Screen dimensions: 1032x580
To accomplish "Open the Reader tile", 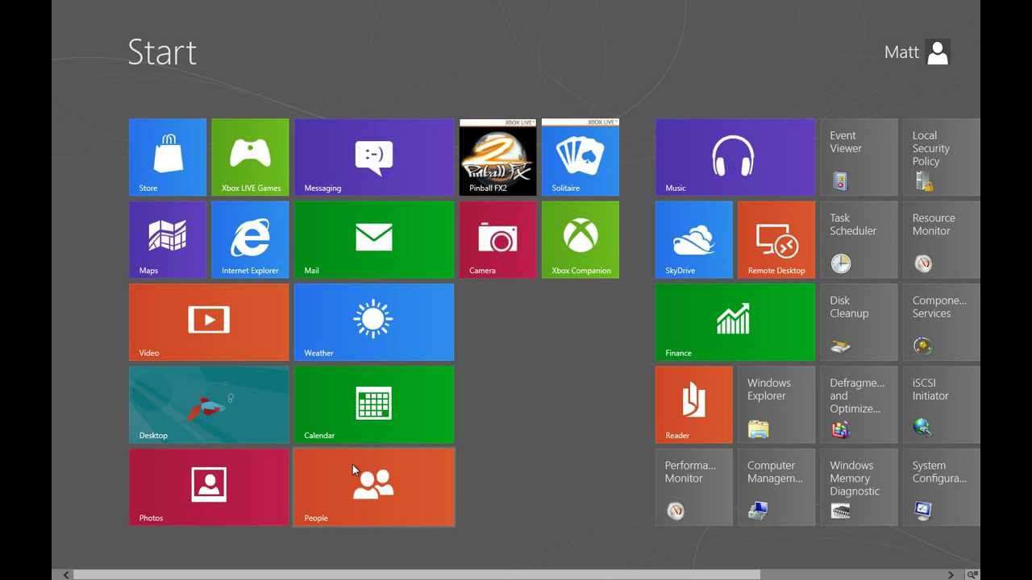I will tap(694, 404).
